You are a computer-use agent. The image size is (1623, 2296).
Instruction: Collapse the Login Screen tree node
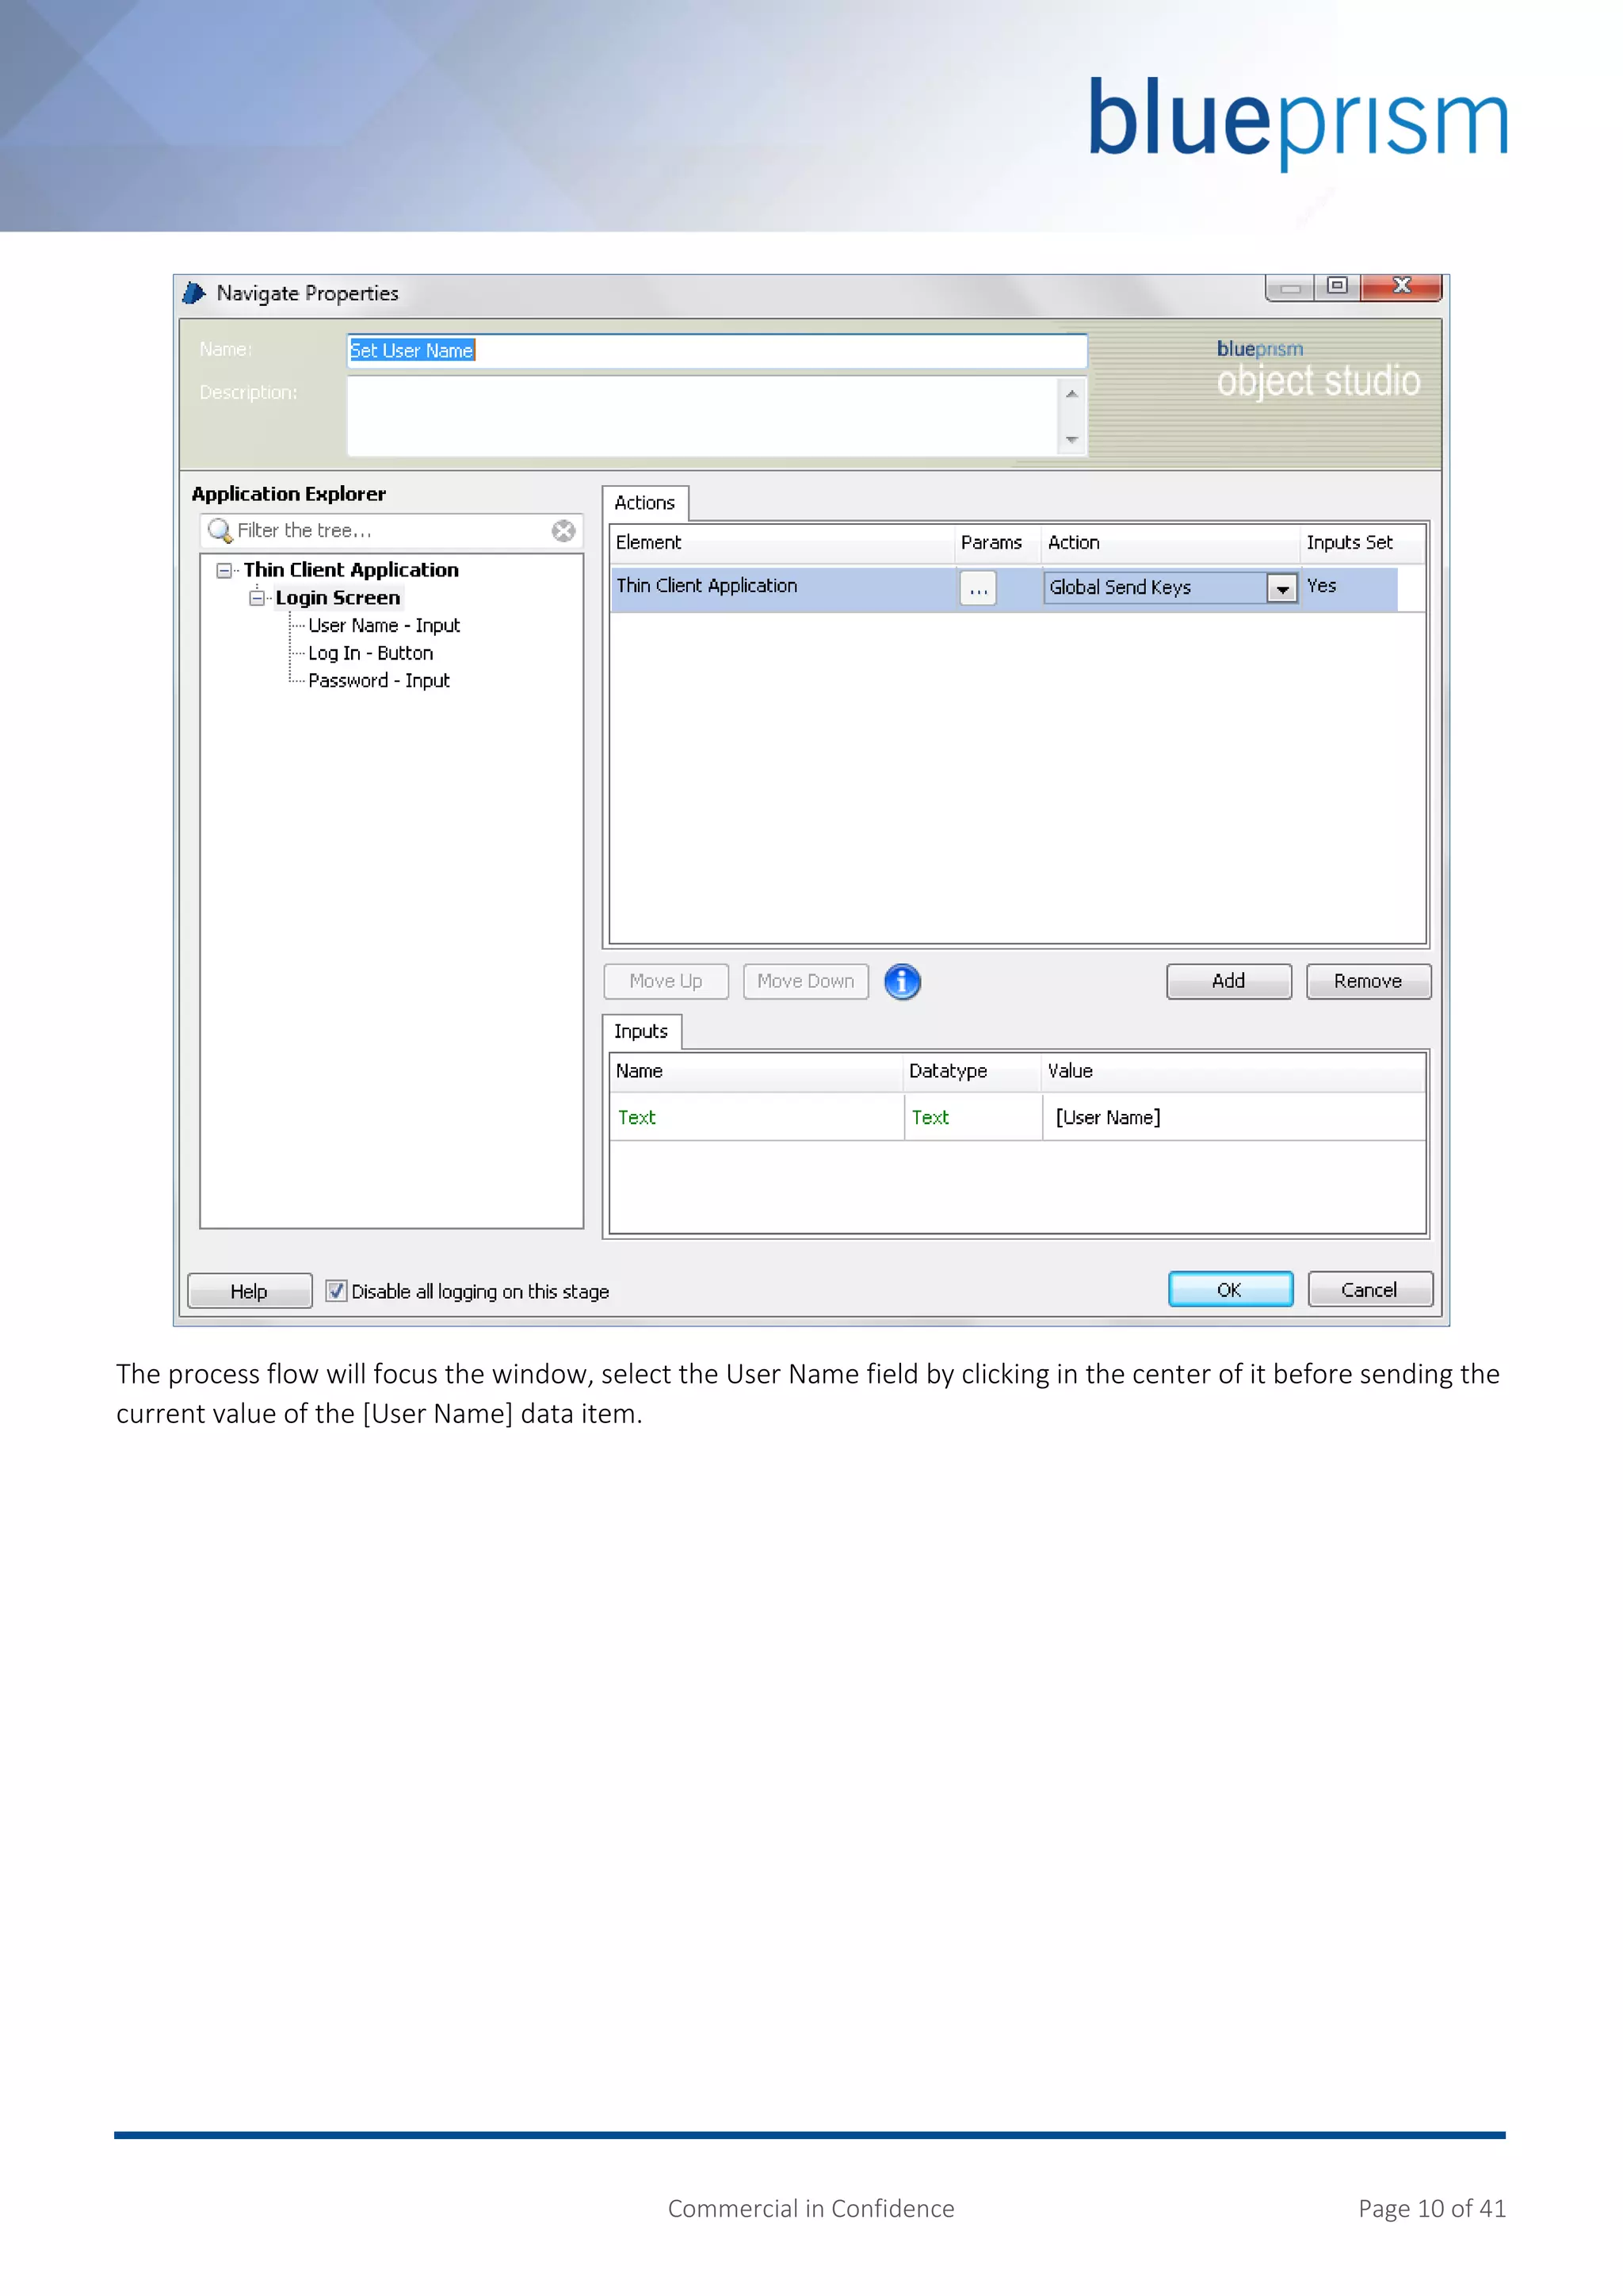point(257,598)
